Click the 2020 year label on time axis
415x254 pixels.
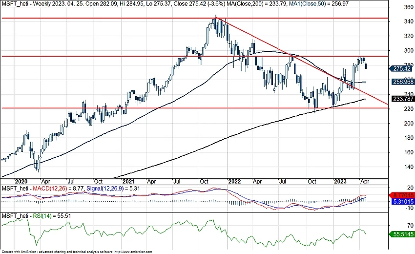pyautogui.click(x=21, y=181)
